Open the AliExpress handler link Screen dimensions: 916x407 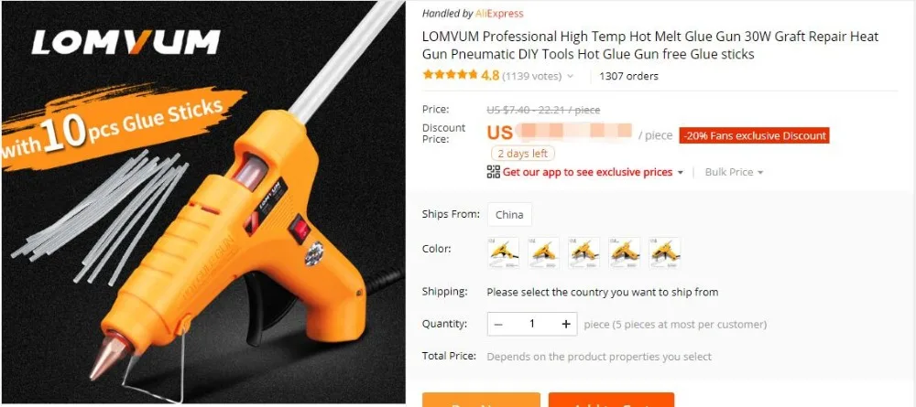(499, 14)
